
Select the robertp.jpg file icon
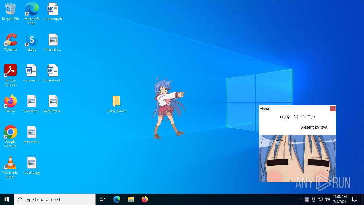[x=32, y=166]
